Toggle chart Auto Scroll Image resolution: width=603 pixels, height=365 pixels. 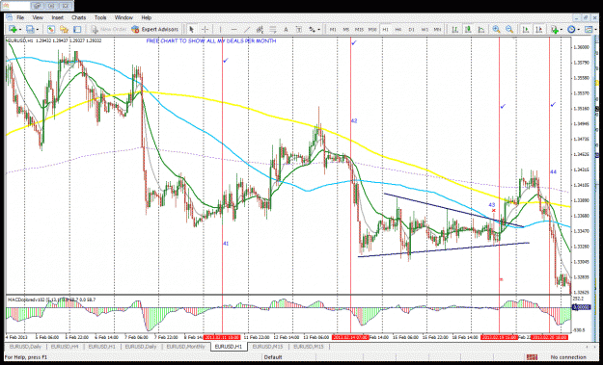pos(526,29)
